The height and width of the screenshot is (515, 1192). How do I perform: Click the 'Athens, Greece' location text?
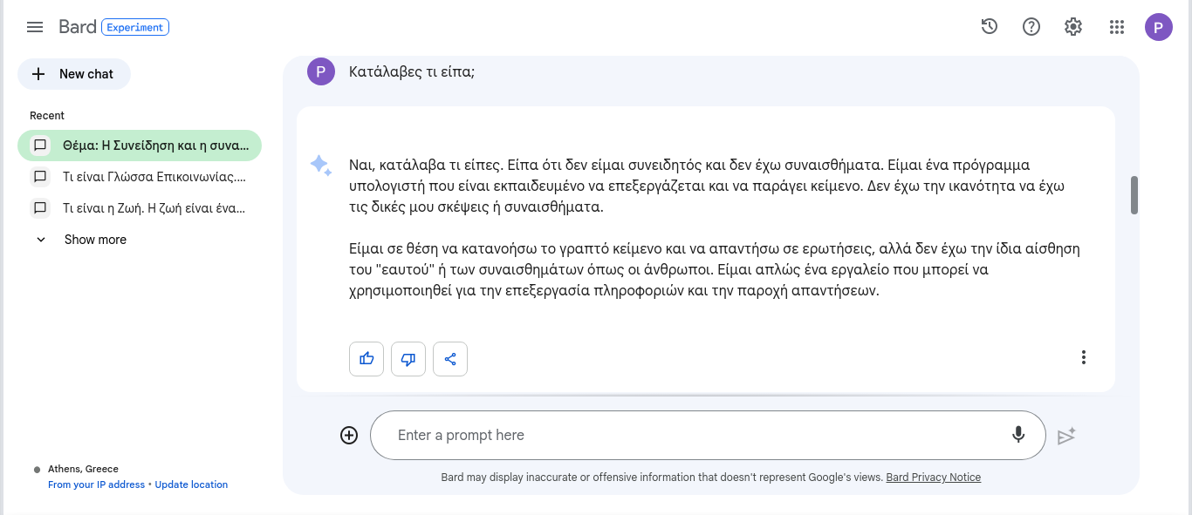(83, 469)
